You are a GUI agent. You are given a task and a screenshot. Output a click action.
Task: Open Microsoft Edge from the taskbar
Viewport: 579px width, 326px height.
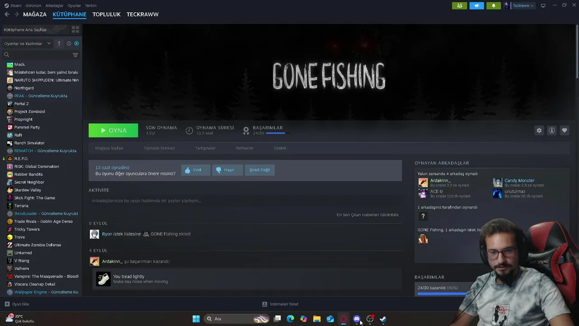tap(290, 319)
